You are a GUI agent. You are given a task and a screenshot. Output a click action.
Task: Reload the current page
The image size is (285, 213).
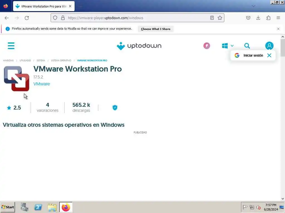(27, 18)
